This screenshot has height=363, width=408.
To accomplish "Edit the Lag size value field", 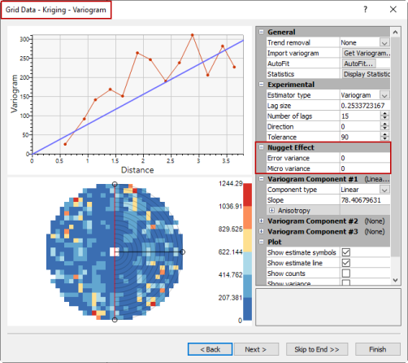I will pyautogui.click(x=365, y=106).
